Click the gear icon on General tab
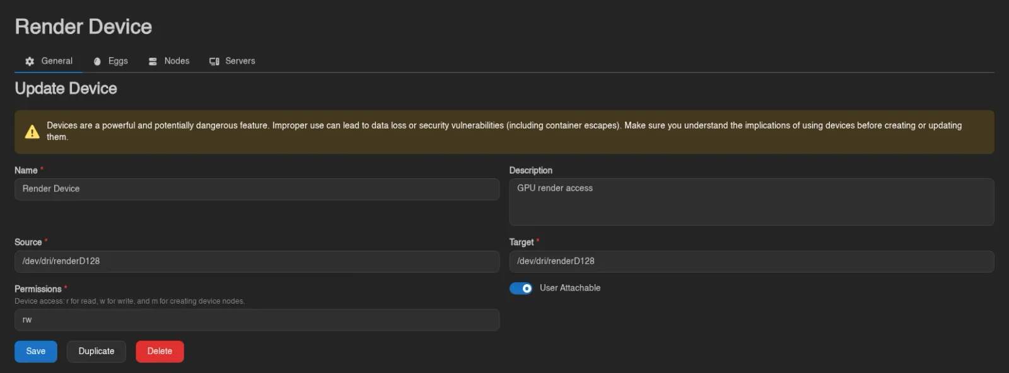Image resolution: width=1009 pixels, height=373 pixels. [x=30, y=61]
